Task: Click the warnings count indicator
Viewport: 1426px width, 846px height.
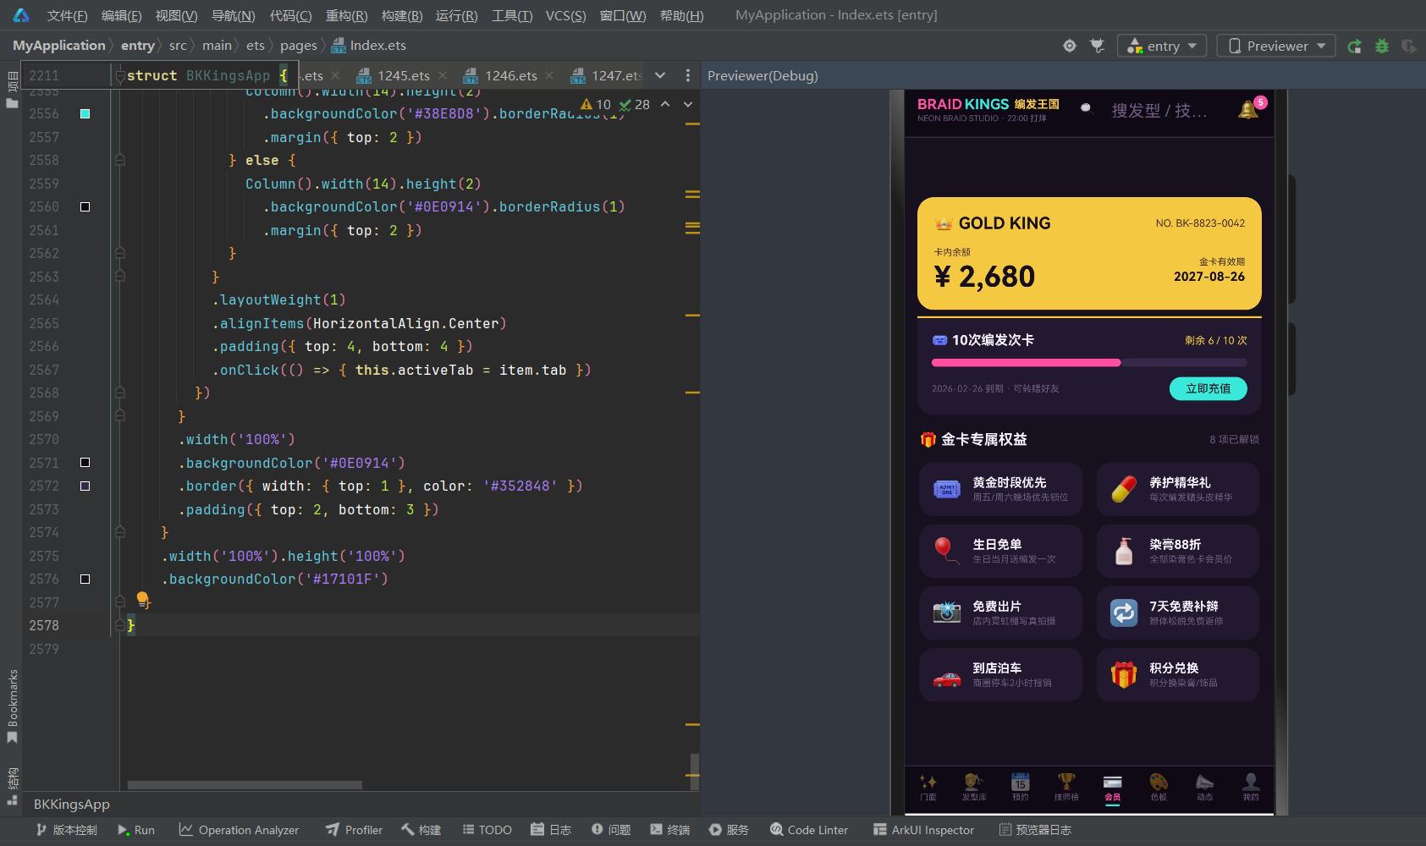Action: pyautogui.click(x=596, y=104)
